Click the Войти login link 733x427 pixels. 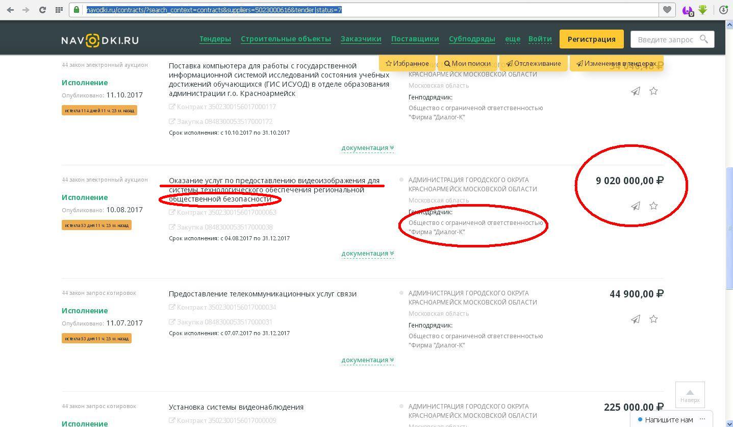pyautogui.click(x=540, y=39)
